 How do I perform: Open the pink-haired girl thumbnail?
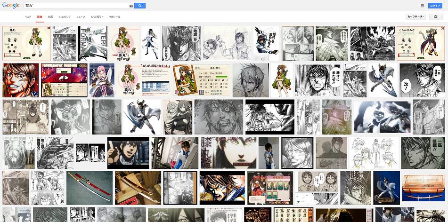(102, 80)
